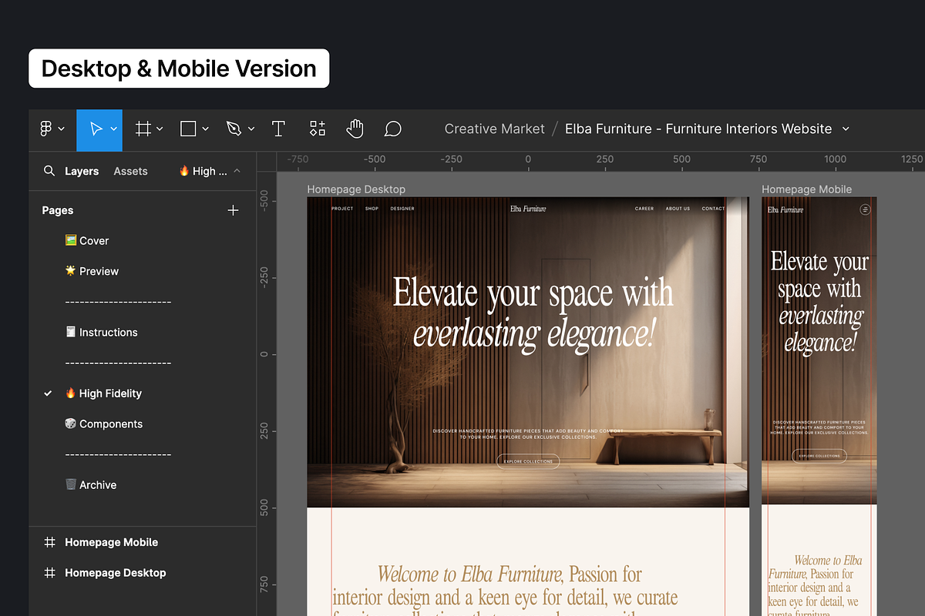The width and height of the screenshot is (925, 616).
Task: Select the Text tool
Action: coord(278,129)
